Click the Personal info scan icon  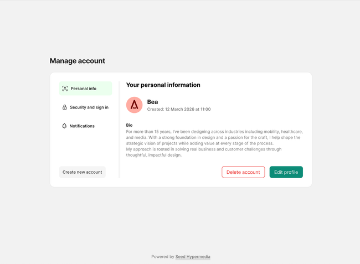tap(65, 89)
